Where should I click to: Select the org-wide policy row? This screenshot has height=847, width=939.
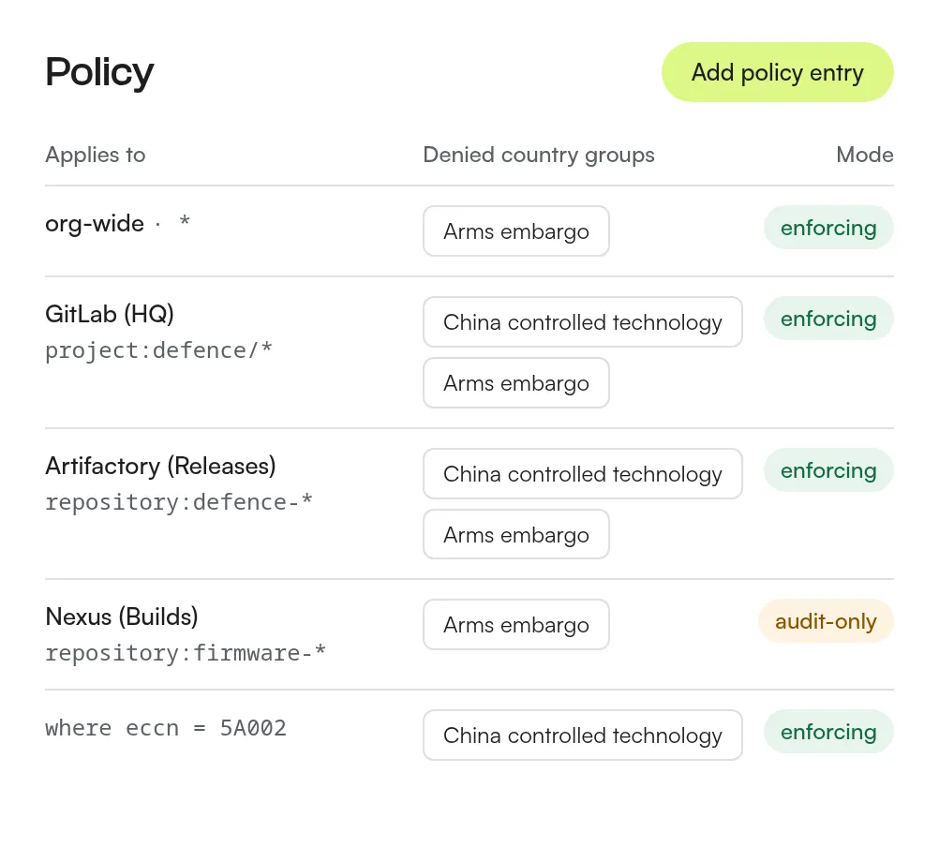469,231
